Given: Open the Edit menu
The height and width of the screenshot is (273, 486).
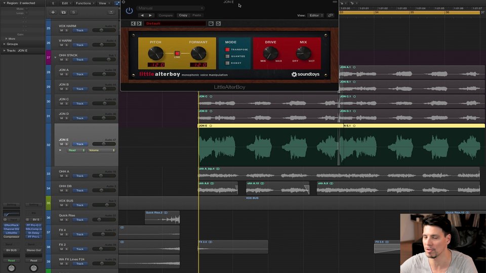Looking at the screenshot, I should (66, 4).
